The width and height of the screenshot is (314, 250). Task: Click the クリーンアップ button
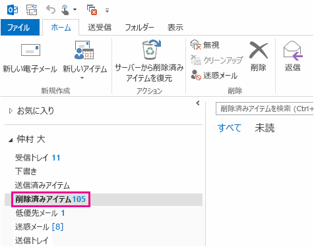217,60
